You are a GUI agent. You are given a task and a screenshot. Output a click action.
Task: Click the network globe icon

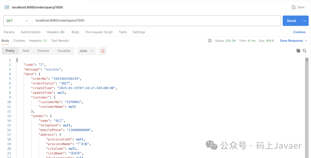pyautogui.click(x=210, y=41)
